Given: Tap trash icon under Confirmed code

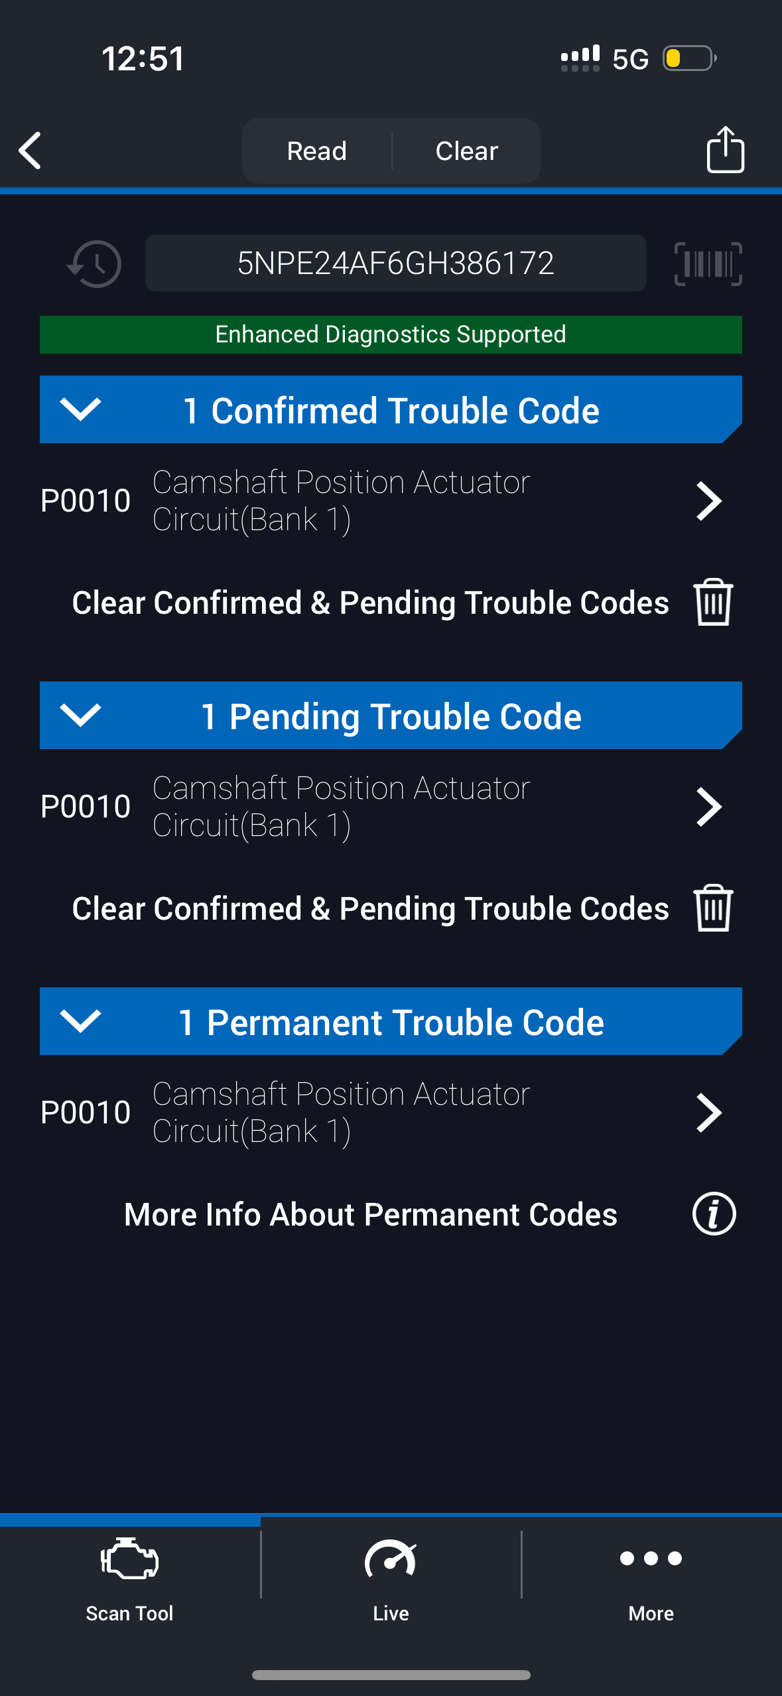Looking at the screenshot, I should point(713,602).
